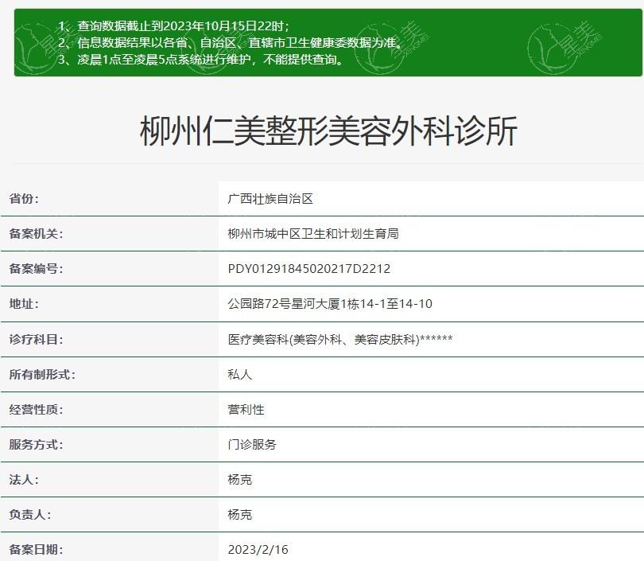644x561 pixels.
Task: Click 杨克 in the 负责人 row
Action: [x=239, y=514]
